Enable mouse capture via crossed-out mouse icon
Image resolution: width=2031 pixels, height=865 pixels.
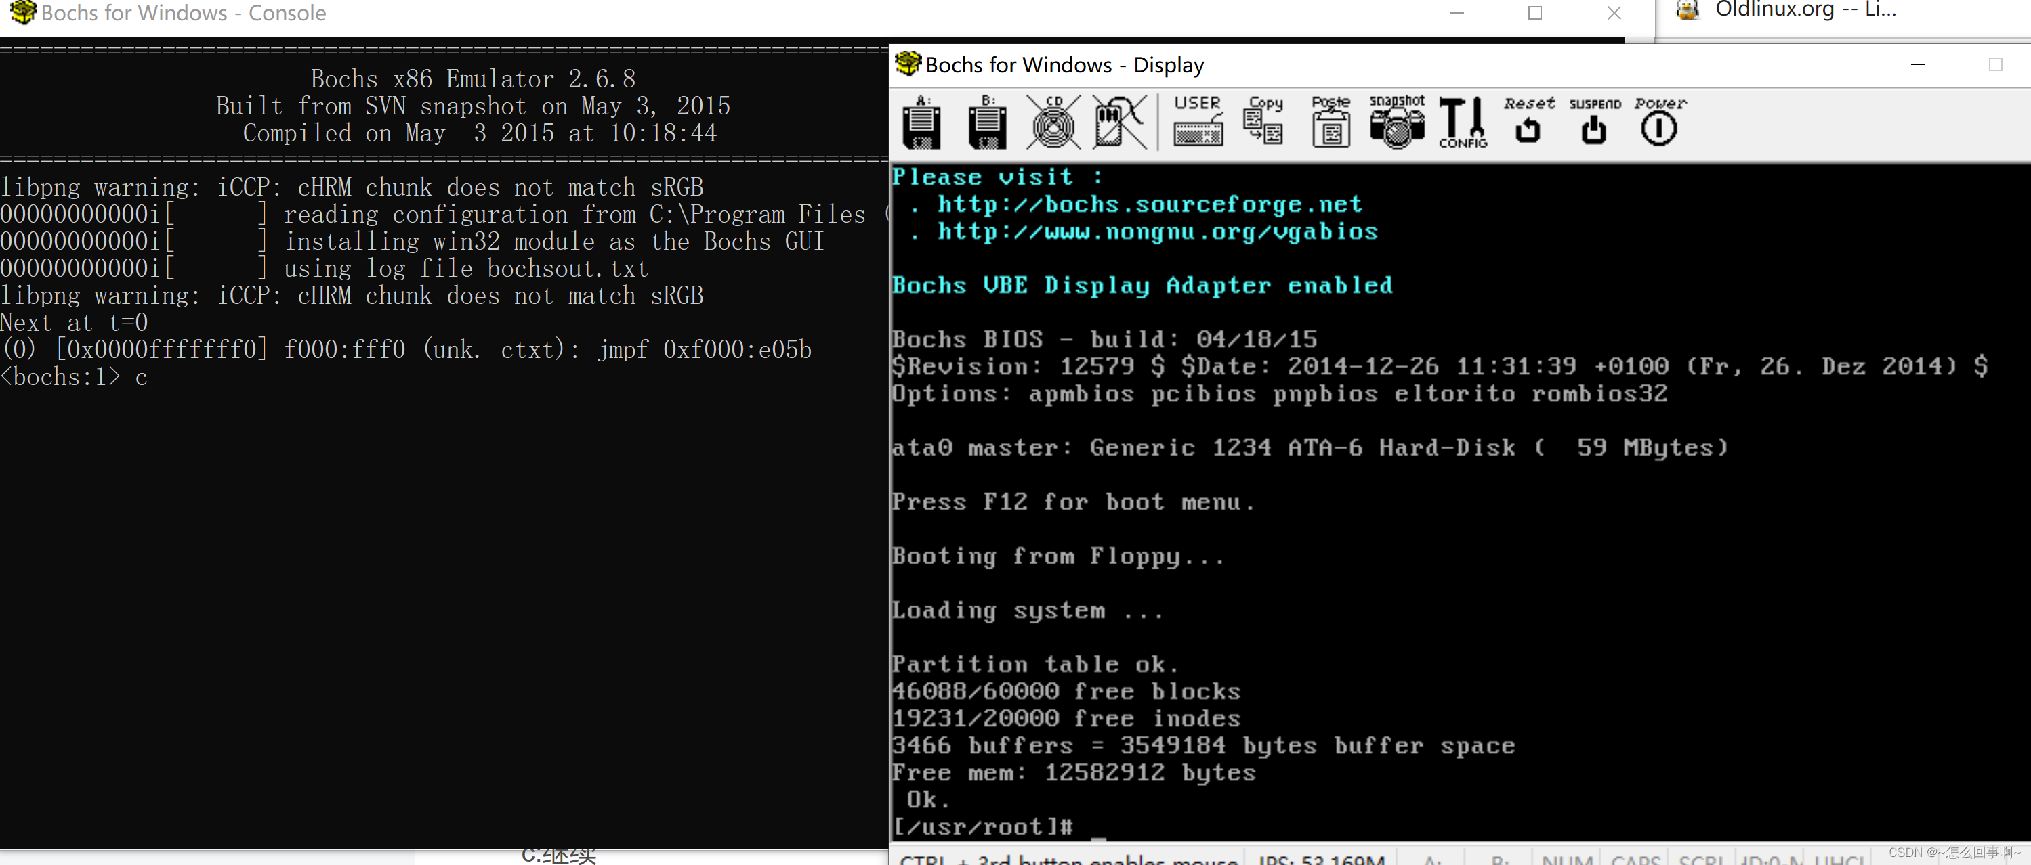click(x=1118, y=124)
